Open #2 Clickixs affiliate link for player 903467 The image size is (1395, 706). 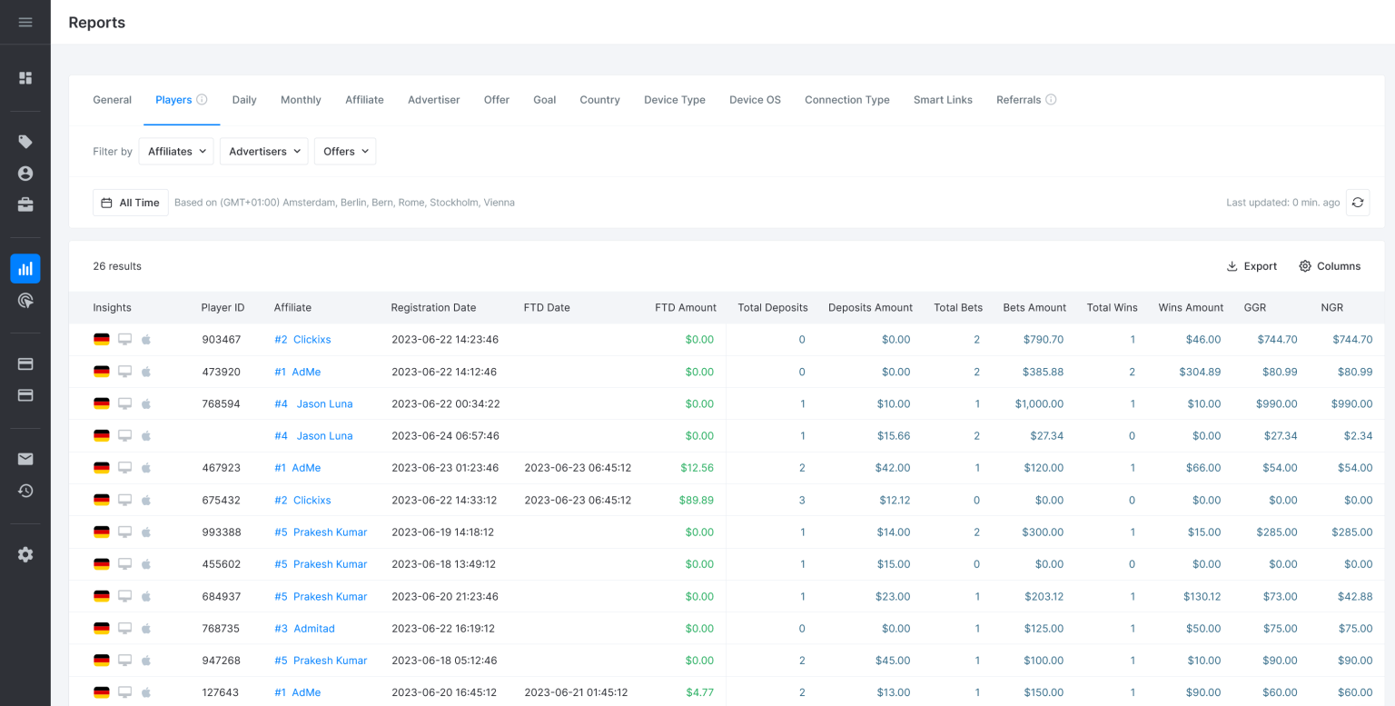coord(302,340)
